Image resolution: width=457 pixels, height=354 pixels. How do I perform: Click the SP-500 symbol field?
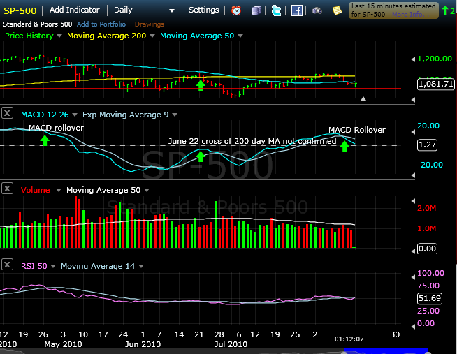pyautogui.click(x=20, y=10)
